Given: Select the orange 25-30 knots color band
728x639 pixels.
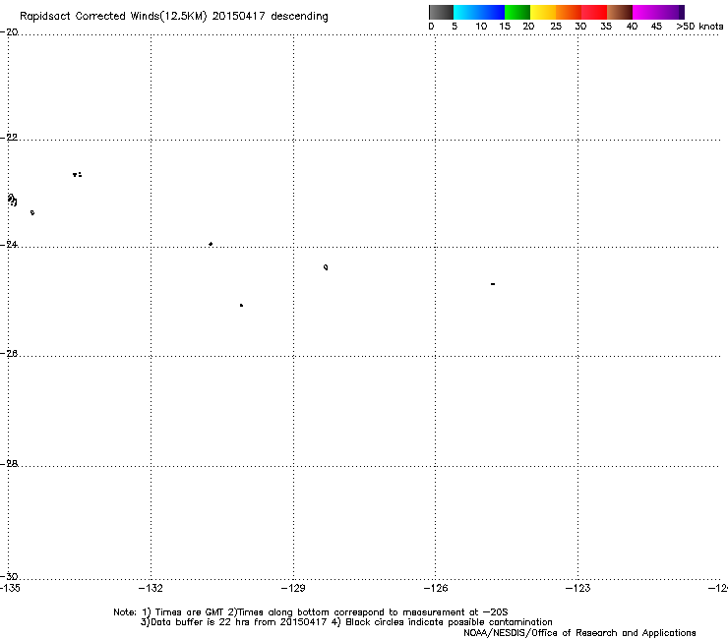Looking at the screenshot, I should 569,12.
